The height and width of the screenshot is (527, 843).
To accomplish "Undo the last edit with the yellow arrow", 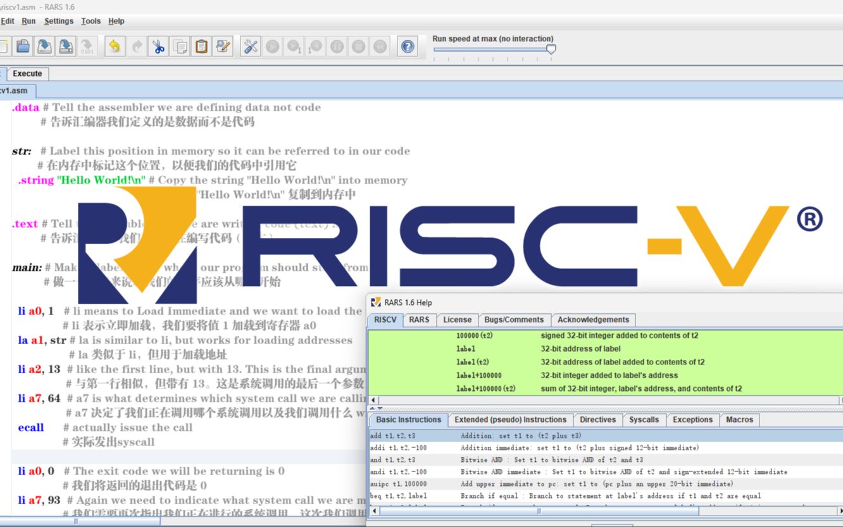I will pyautogui.click(x=114, y=46).
